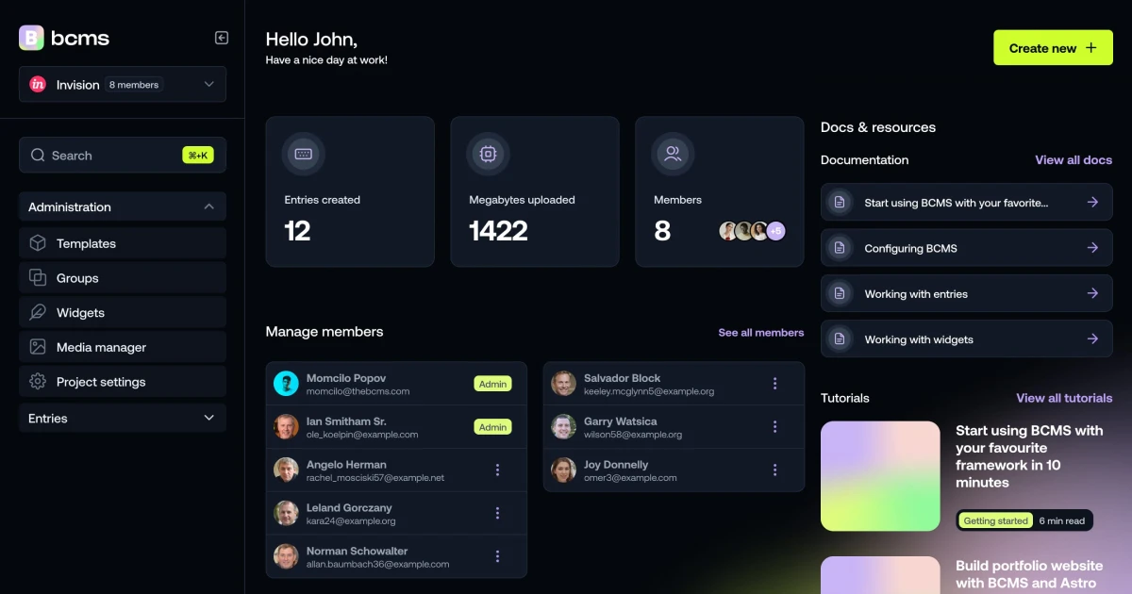The width and height of the screenshot is (1132, 594).
Task: Click the View all tutorials link
Action: [1064, 398]
